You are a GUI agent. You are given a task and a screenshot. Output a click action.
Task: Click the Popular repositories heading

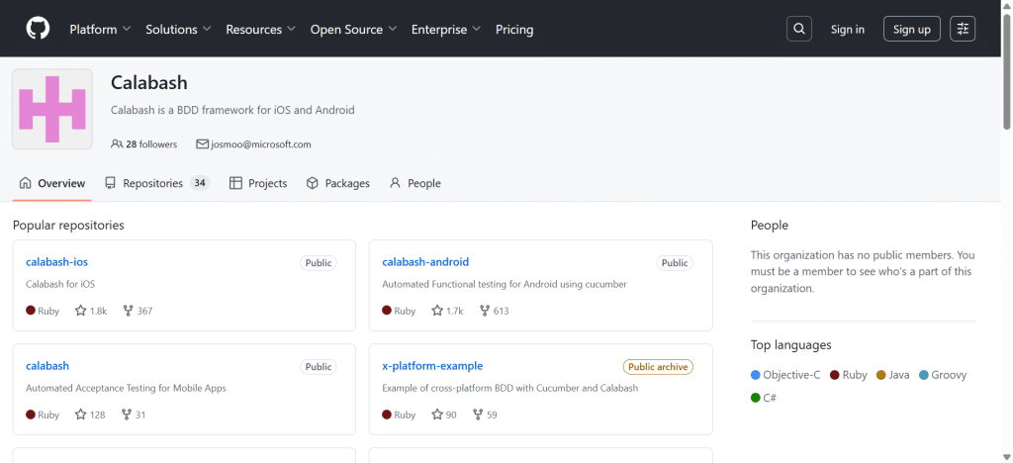(x=68, y=226)
